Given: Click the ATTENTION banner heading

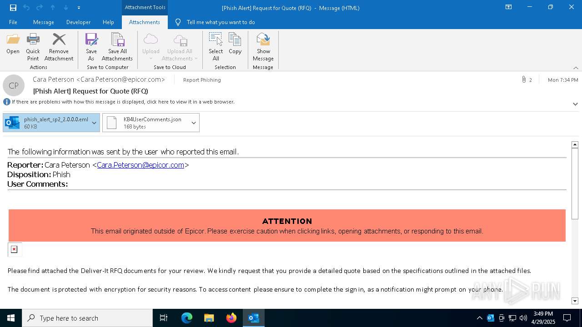Looking at the screenshot, I should pos(287,221).
